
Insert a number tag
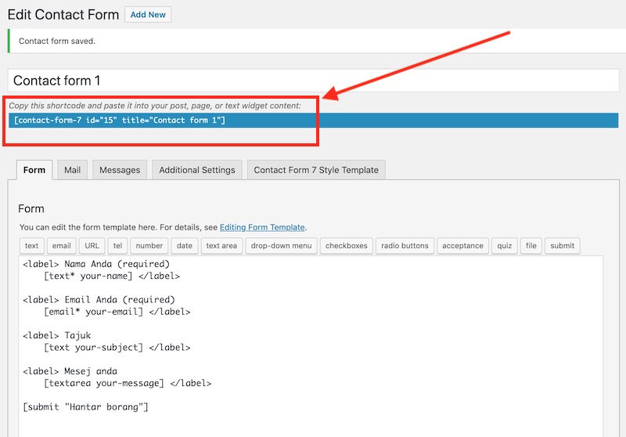(x=149, y=246)
